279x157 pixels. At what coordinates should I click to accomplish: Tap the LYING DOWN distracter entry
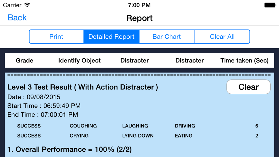(138, 136)
